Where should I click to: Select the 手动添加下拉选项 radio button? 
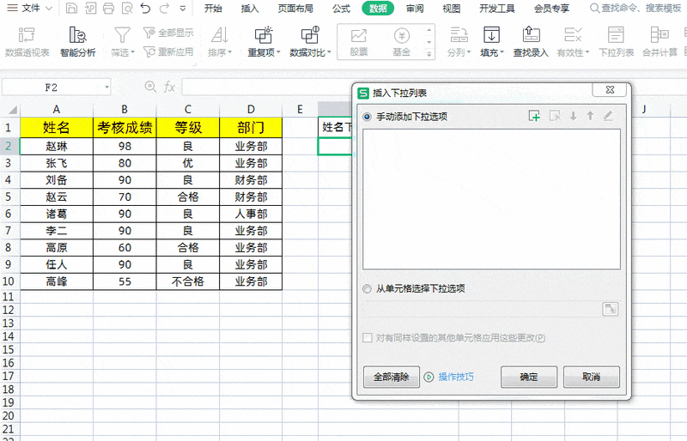pos(368,117)
